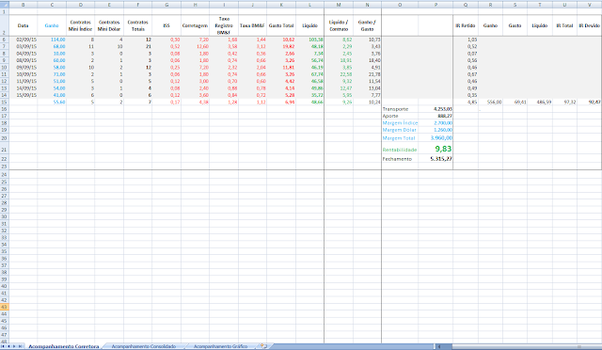The height and width of the screenshot is (350, 602).
Task: Select column V header
Action: click(590, 5)
